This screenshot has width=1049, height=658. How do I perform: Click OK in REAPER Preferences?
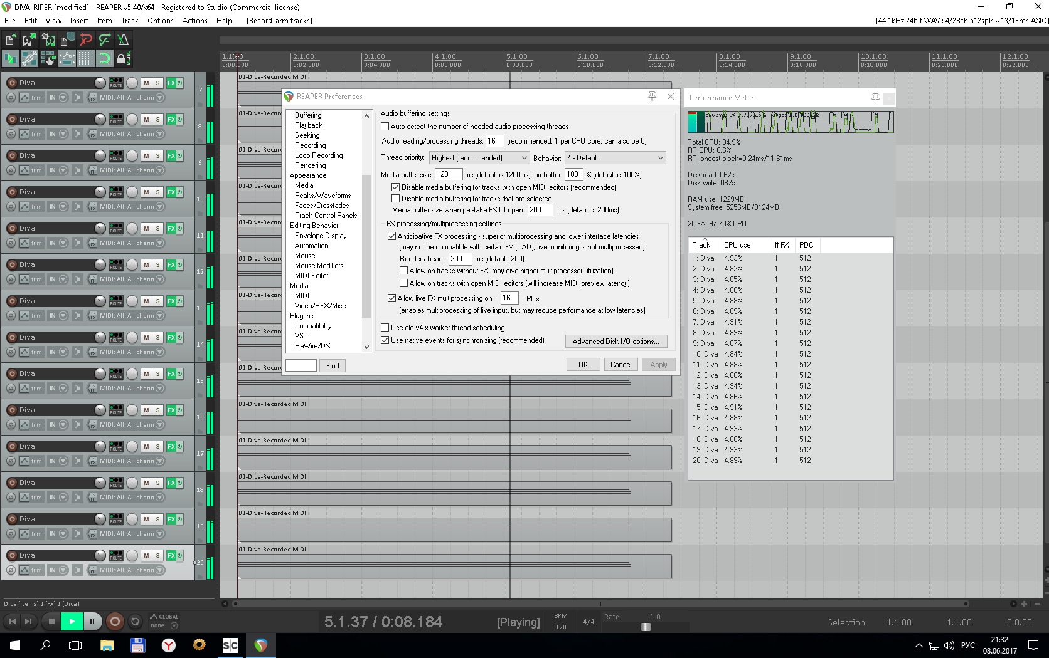(x=583, y=365)
